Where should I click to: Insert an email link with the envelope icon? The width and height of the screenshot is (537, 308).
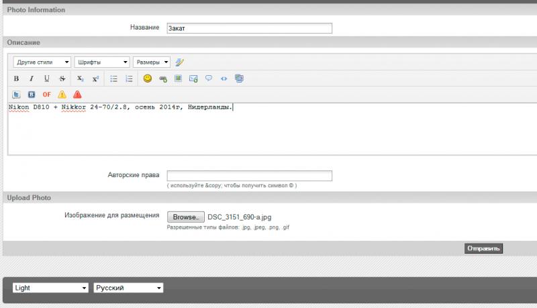(x=193, y=79)
